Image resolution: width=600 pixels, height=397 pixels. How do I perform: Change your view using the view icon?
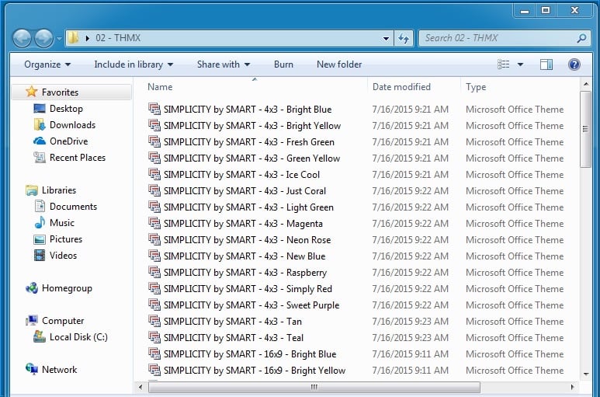[x=503, y=64]
